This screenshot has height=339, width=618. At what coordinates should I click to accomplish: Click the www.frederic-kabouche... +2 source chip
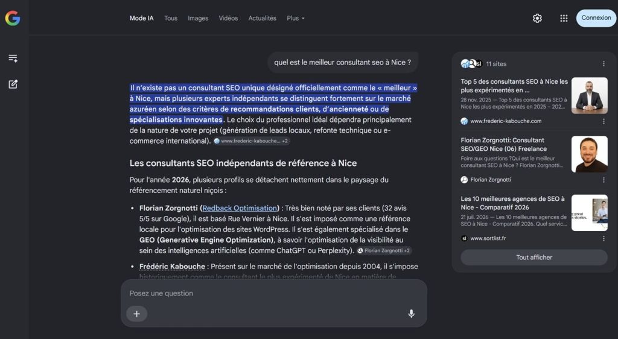(x=252, y=141)
